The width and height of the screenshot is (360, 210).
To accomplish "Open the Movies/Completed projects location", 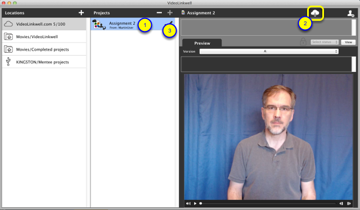I will (44, 49).
